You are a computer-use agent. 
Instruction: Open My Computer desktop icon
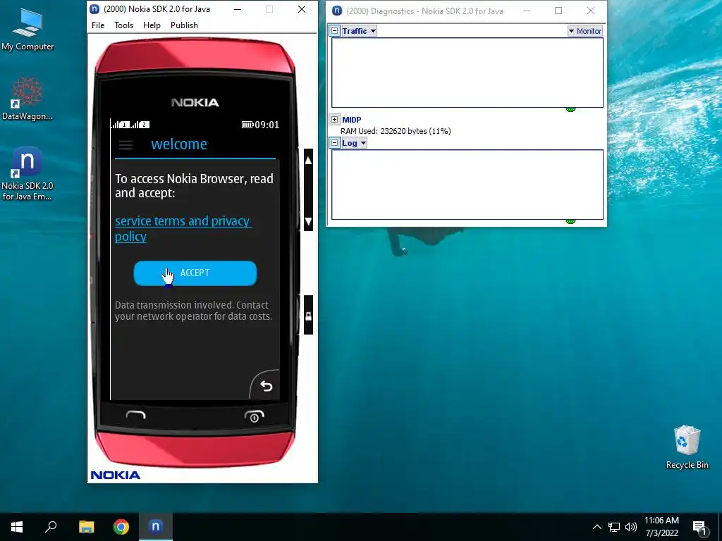[x=27, y=30]
